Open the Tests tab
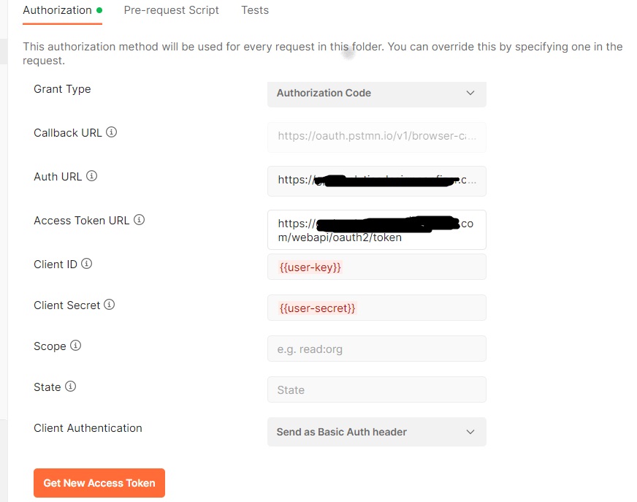This screenshot has height=502, width=637. tap(254, 10)
